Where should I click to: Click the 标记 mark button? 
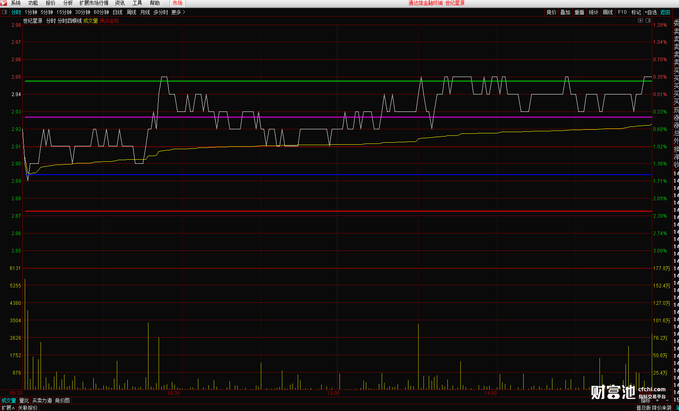pyautogui.click(x=636, y=13)
